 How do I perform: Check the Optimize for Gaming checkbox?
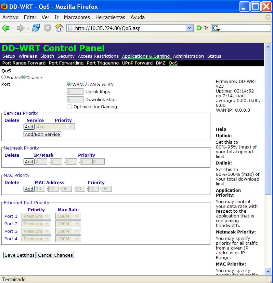(69, 107)
